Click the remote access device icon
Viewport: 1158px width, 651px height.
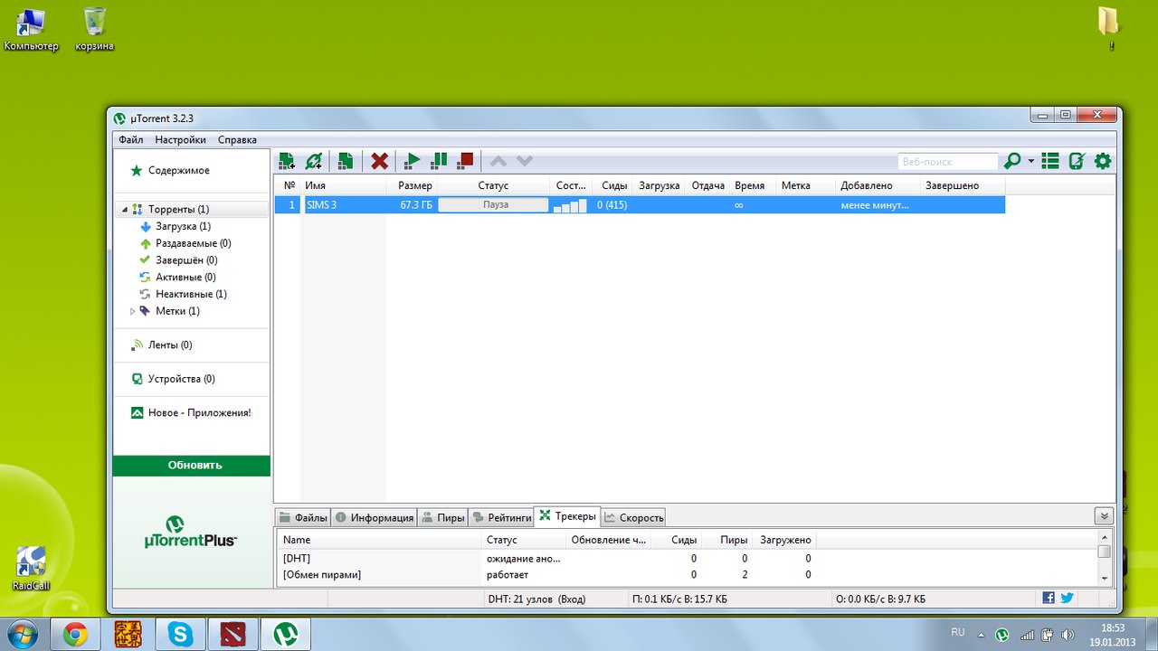pyautogui.click(x=1077, y=161)
